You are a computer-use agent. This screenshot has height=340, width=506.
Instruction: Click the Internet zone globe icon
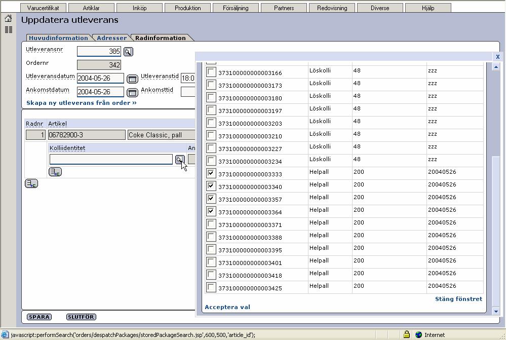click(x=419, y=334)
